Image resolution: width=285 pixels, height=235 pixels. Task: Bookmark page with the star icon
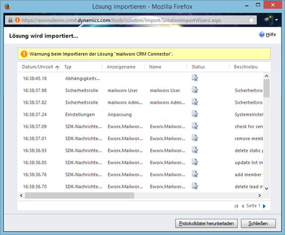[251, 20]
